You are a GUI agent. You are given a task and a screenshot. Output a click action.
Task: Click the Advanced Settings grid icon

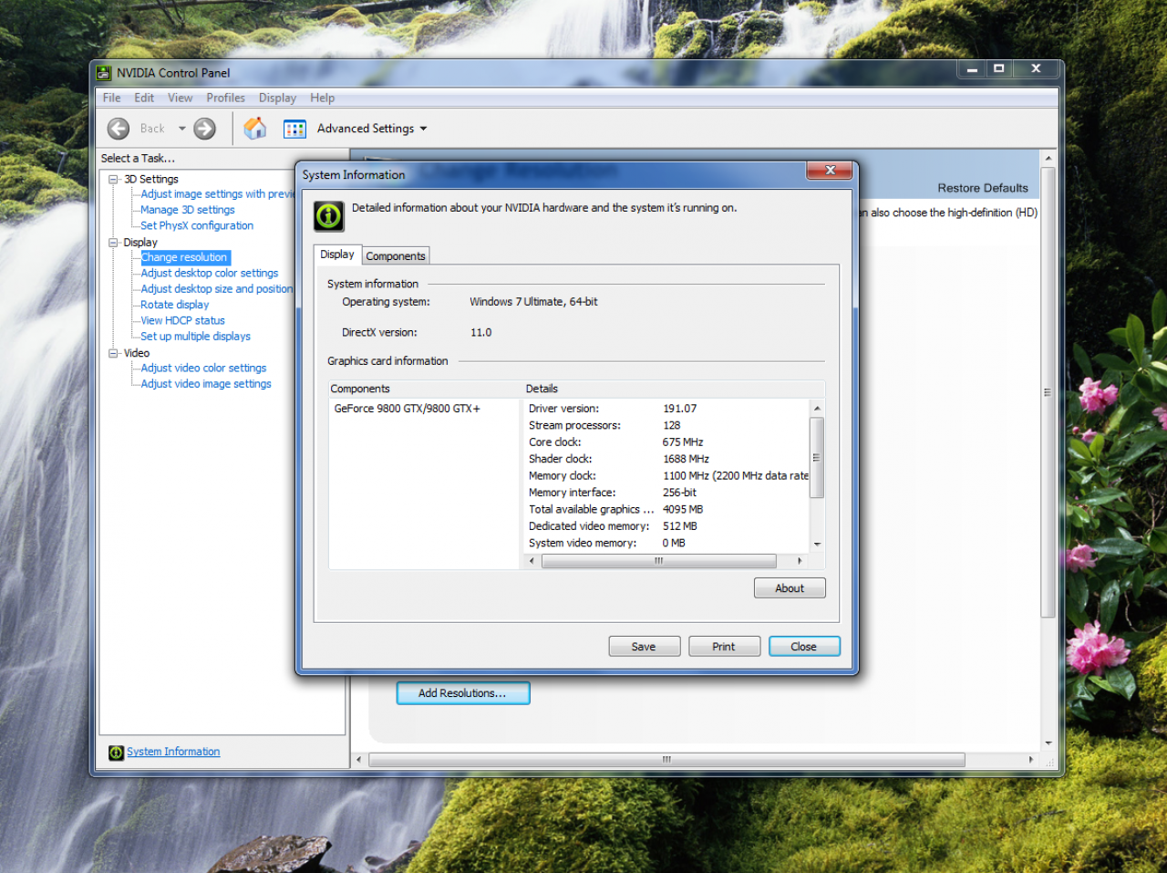(294, 129)
